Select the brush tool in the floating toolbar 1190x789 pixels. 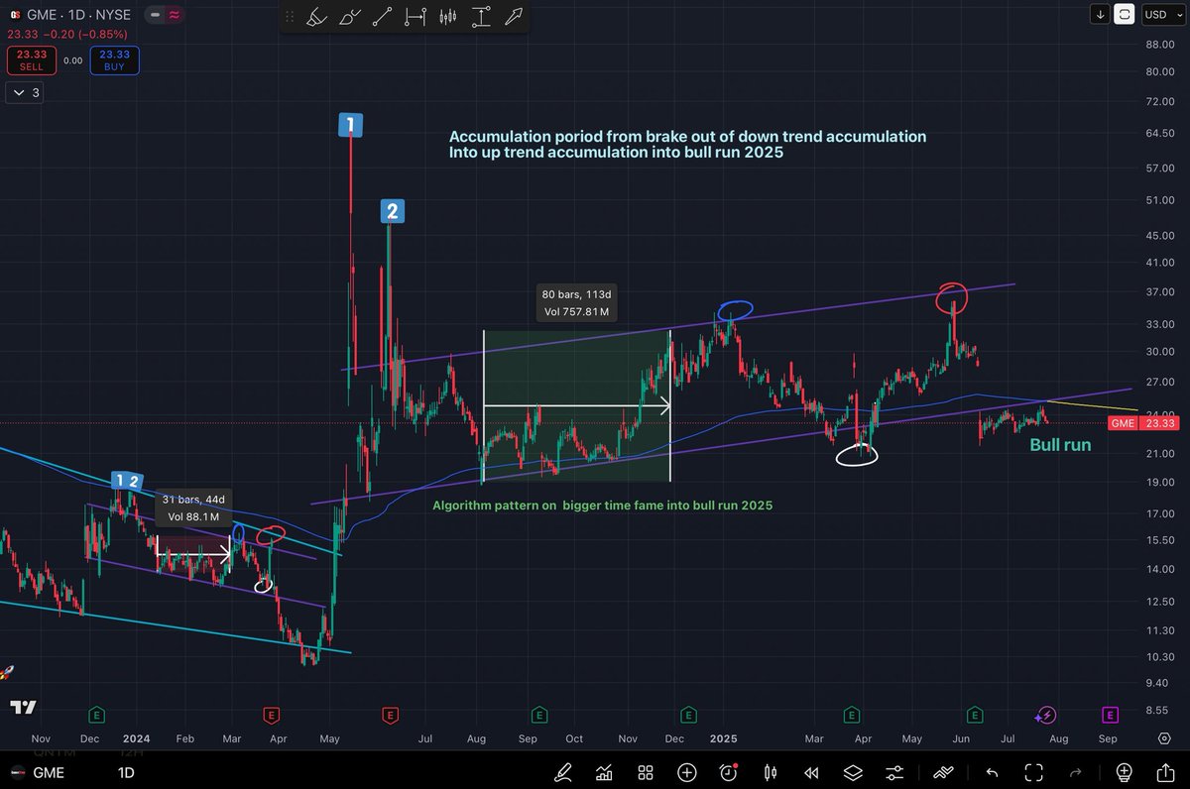tap(350, 17)
